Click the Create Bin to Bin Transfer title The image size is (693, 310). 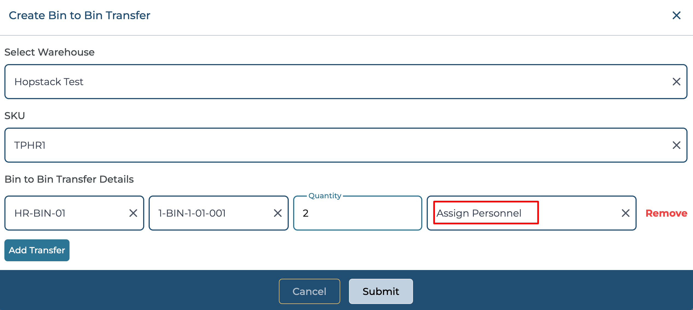tap(79, 16)
